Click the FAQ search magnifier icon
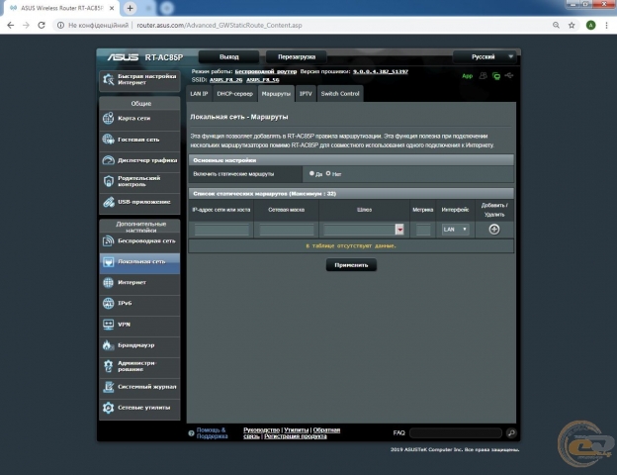 [x=511, y=432]
